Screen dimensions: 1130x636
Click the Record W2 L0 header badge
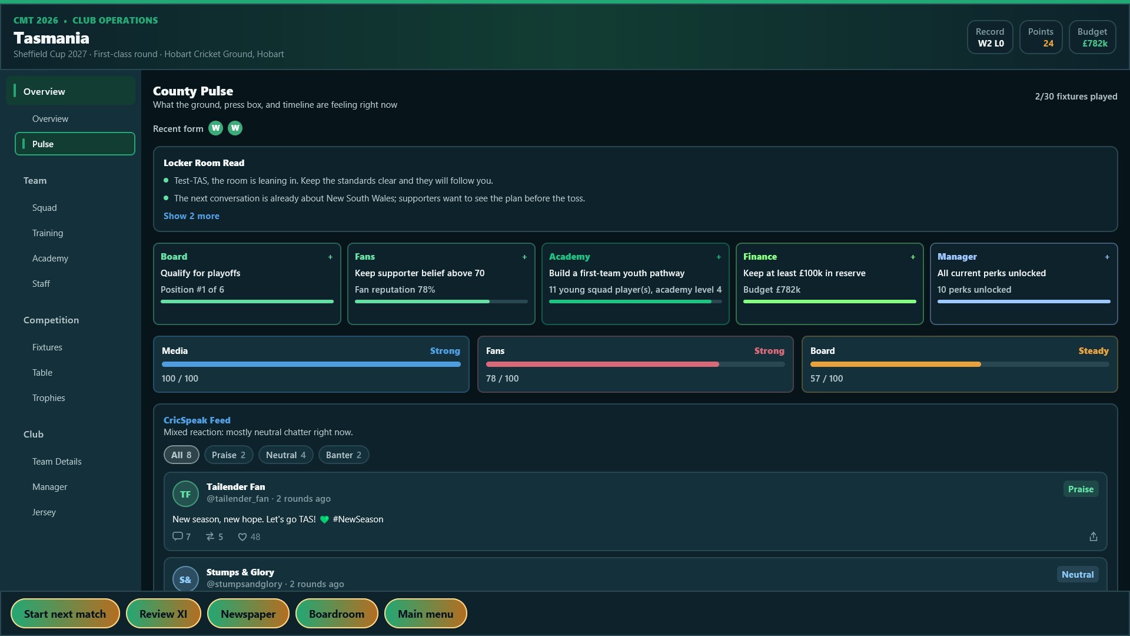990,37
